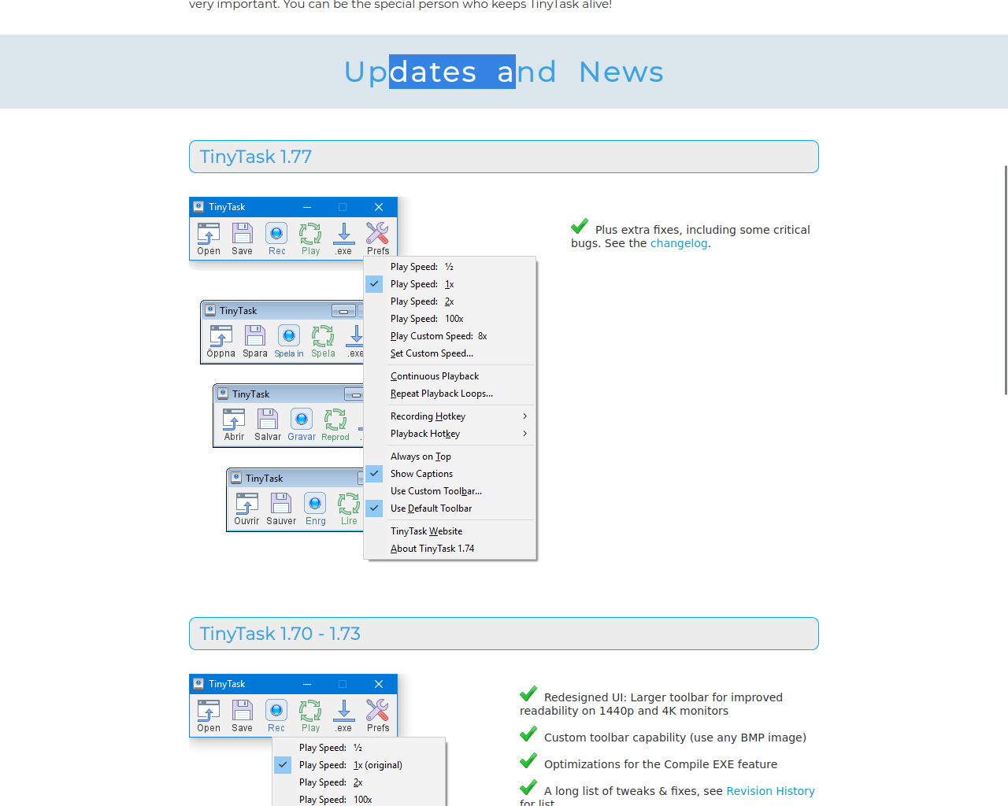Click the Spara icon in Swedish toolbar

255,342
